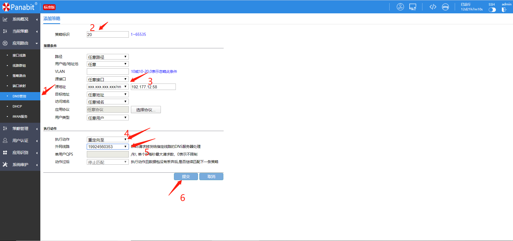513x241 pixels.
Task: Toggle the SSH switch
Action: point(492,10)
